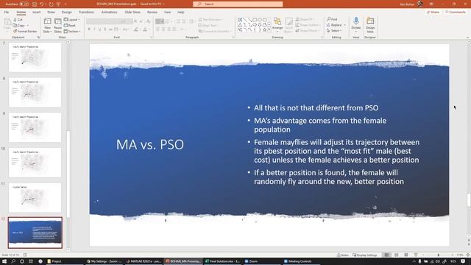Toggle Italic formatting
The height and width of the screenshot is (265, 471).
click(94, 29)
